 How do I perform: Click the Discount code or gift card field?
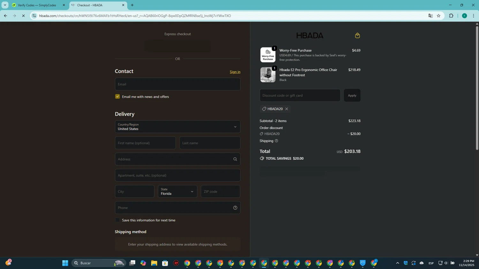click(x=300, y=95)
